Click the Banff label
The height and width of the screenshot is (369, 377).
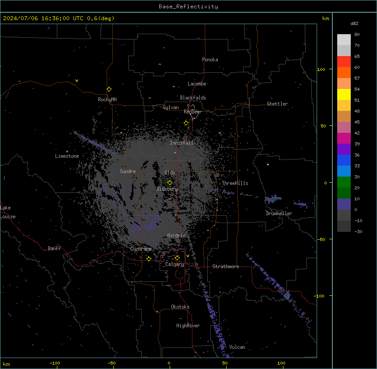coord(54,248)
